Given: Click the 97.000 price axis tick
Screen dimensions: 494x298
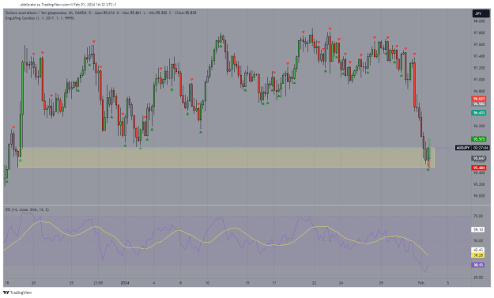Looking at the screenshot, I should coord(479,79).
